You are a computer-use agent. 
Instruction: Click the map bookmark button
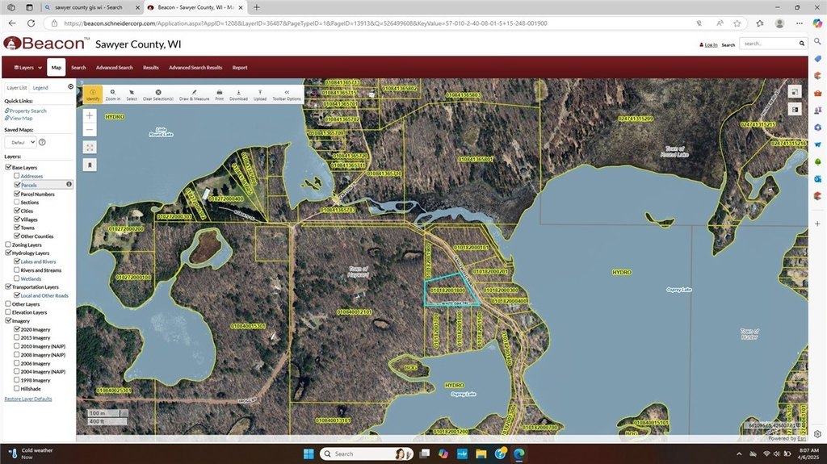click(x=90, y=165)
